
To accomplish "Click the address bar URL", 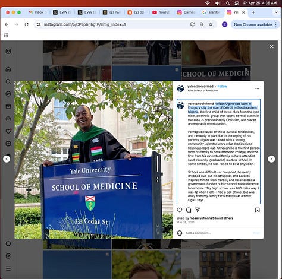I will click(85, 24).
